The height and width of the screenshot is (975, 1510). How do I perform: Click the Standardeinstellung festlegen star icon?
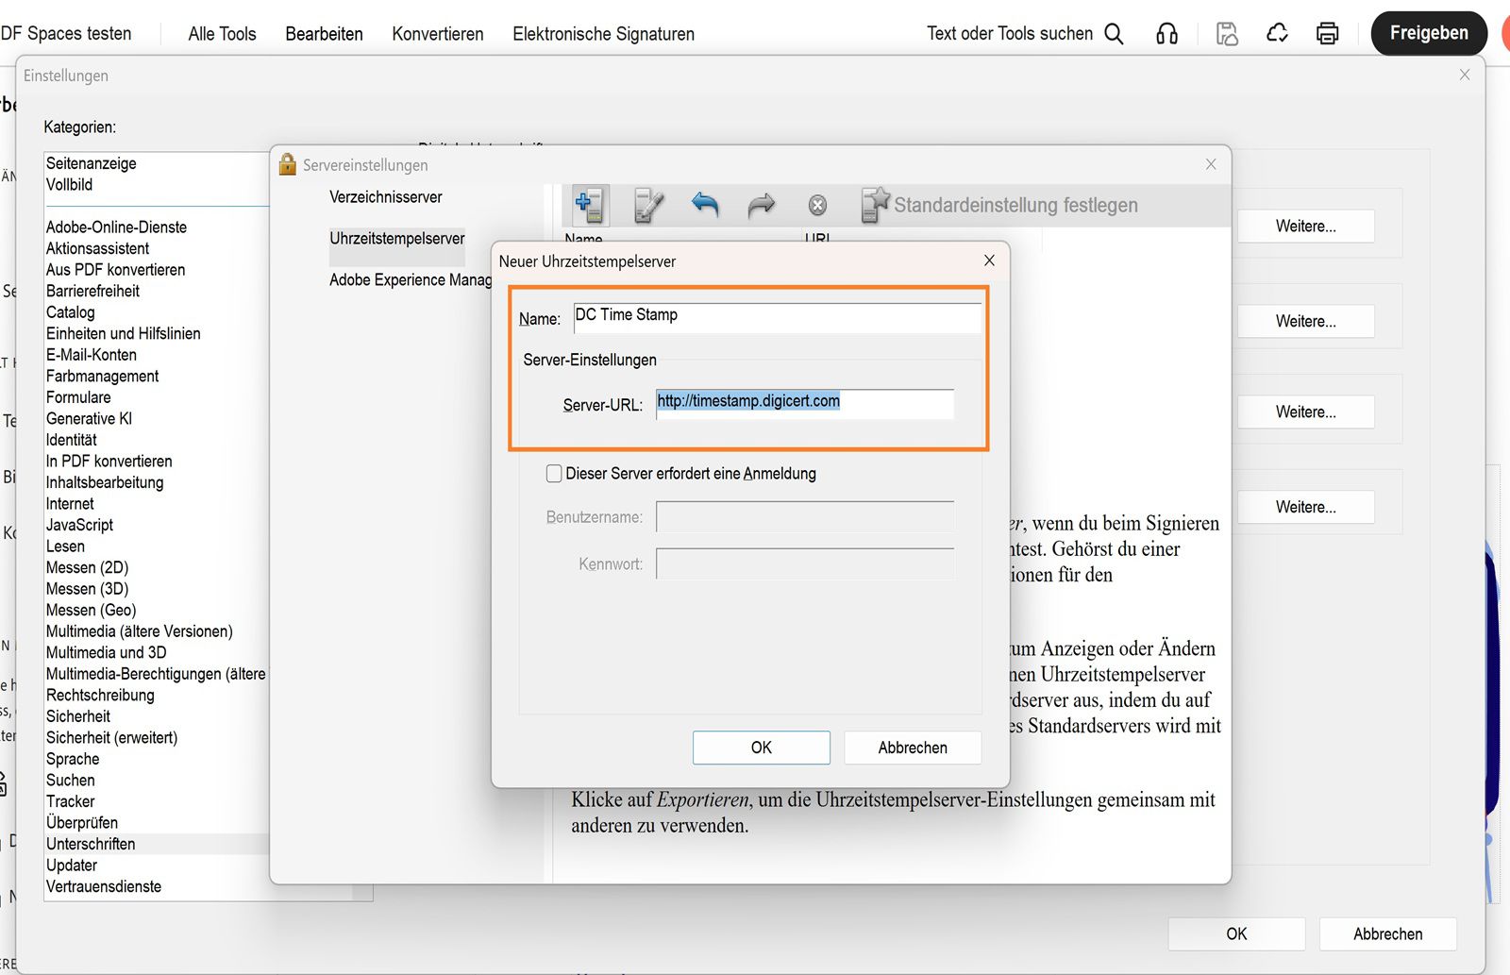[875, 201]
